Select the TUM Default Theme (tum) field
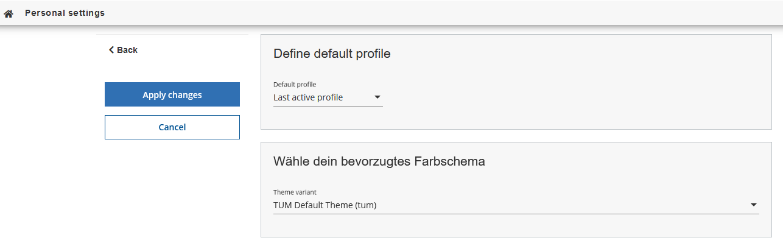 pyautogui.click(x=325, y=205)
